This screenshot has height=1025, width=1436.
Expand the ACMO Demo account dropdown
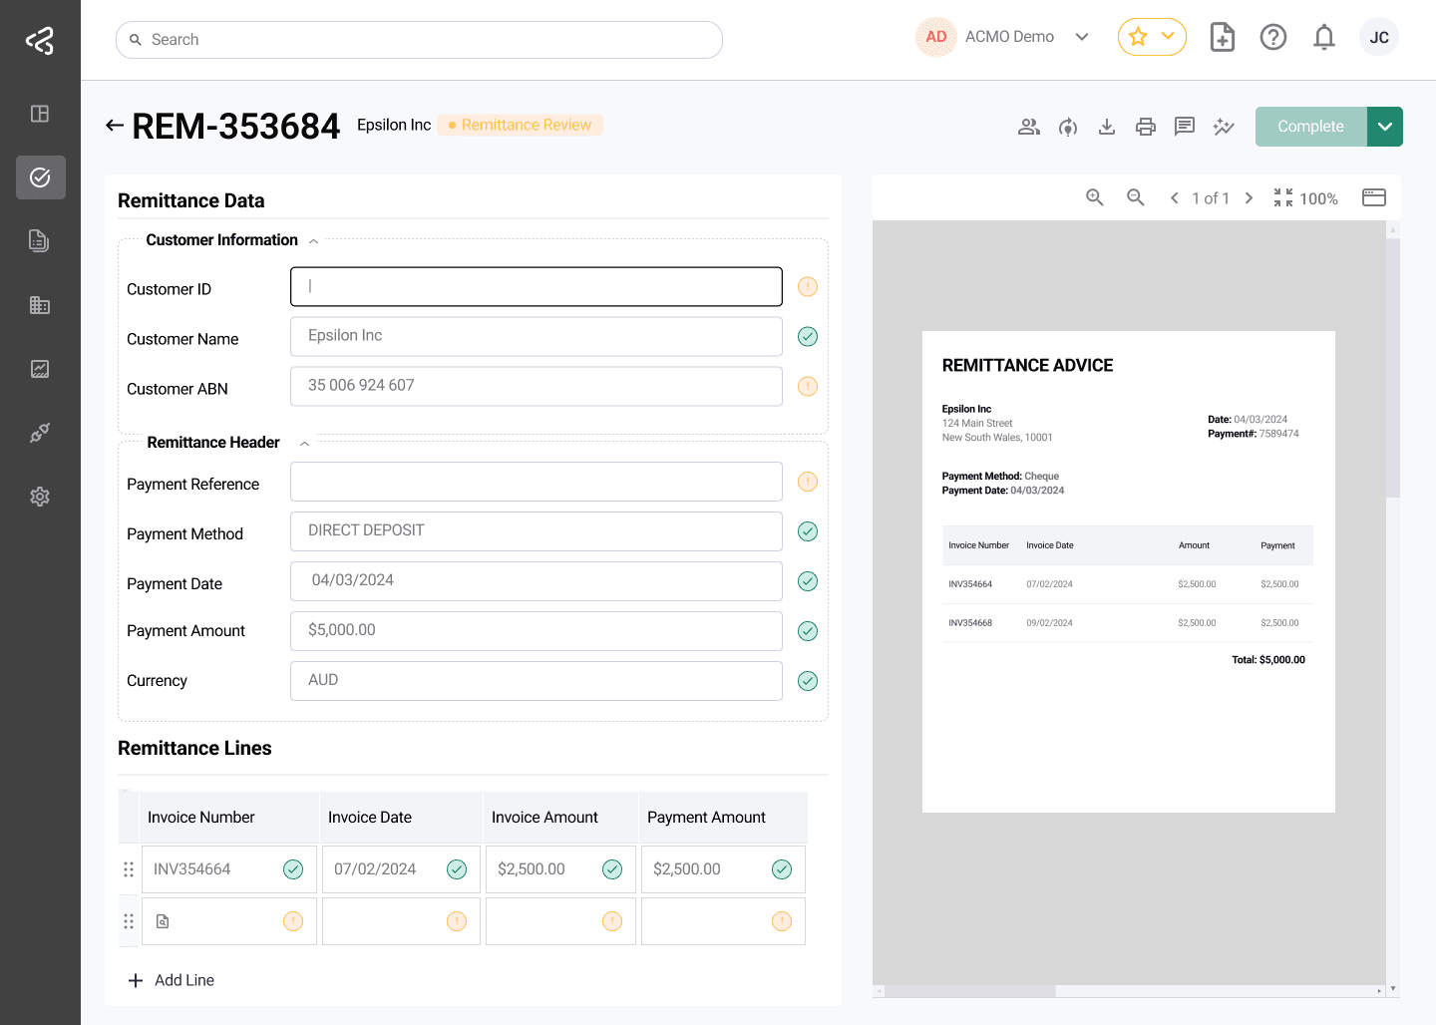[x=1082, y=37]
